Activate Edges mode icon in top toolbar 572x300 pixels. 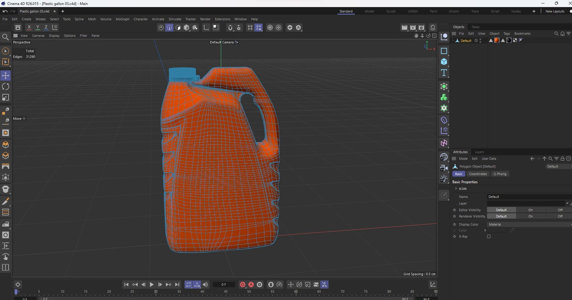click(x=170, y=28)
